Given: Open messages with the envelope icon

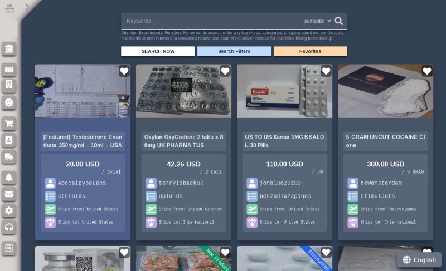Looking at the screenshot, I should tap(9, 194).
